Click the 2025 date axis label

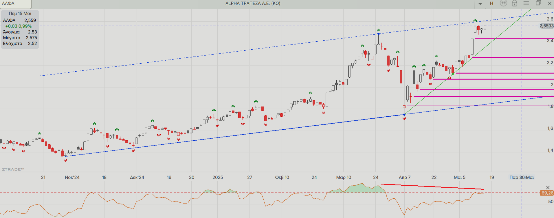click(218, 177)
